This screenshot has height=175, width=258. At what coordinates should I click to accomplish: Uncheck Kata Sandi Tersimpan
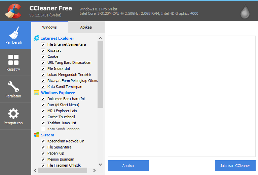point(43,87)
